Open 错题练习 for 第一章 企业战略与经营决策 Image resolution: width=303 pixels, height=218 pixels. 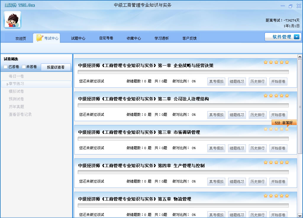(237, 82)
